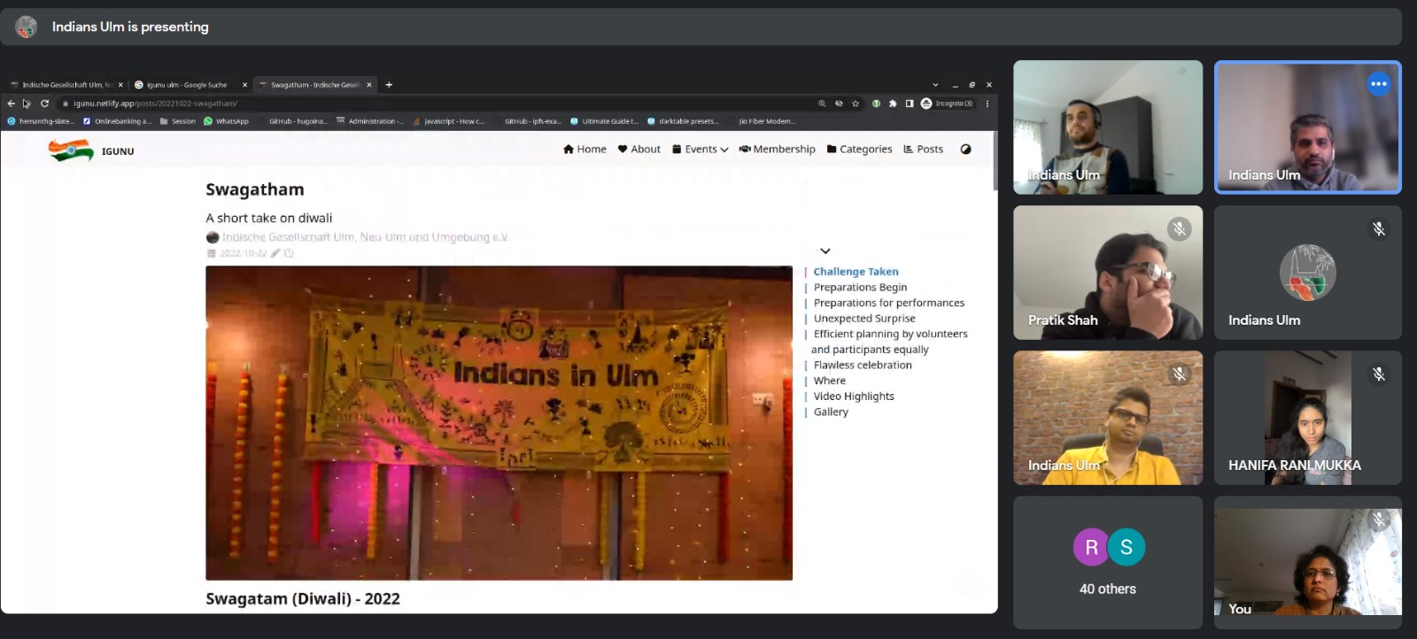Bookmark this page with the star icon
This screenshot has width=1417, height=639.
tap(856, 104)
